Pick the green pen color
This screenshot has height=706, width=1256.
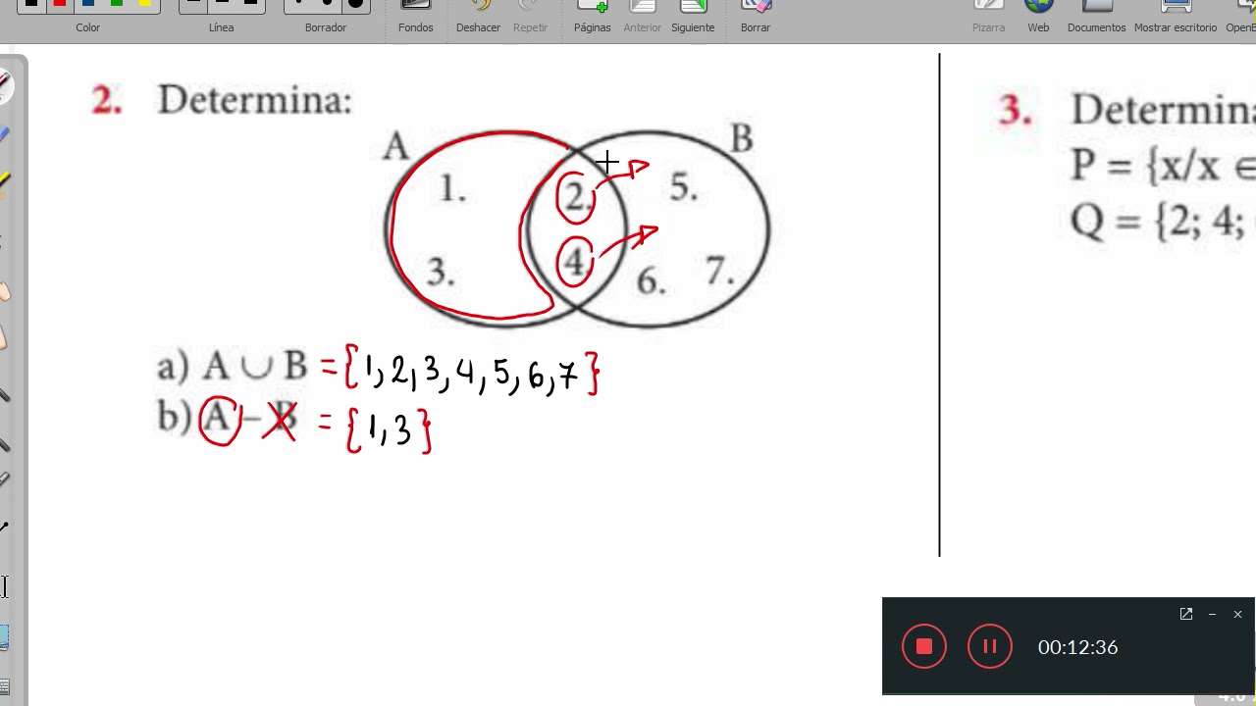[117, 3]
